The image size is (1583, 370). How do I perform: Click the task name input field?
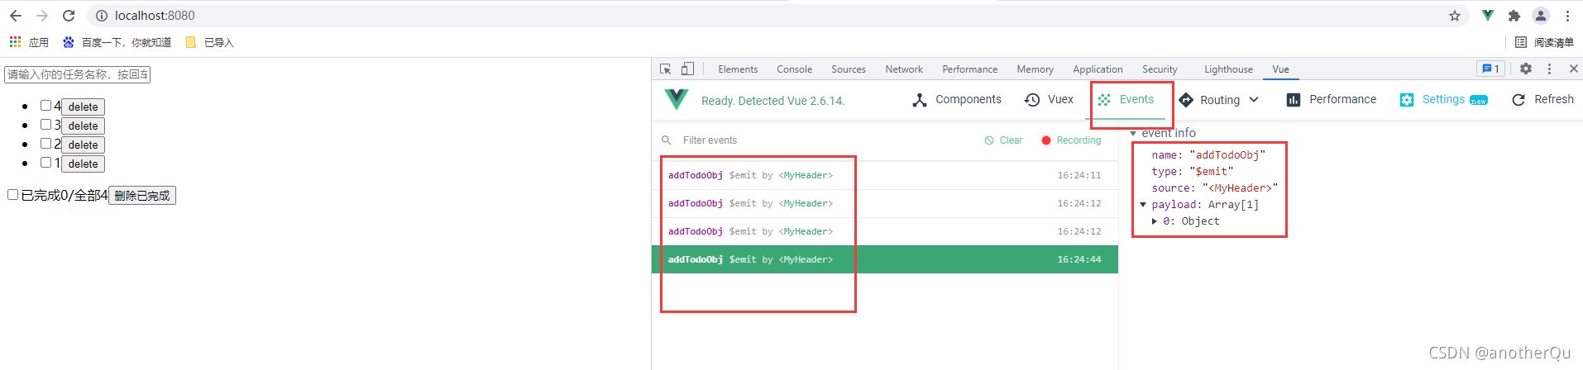coord(78,74)
